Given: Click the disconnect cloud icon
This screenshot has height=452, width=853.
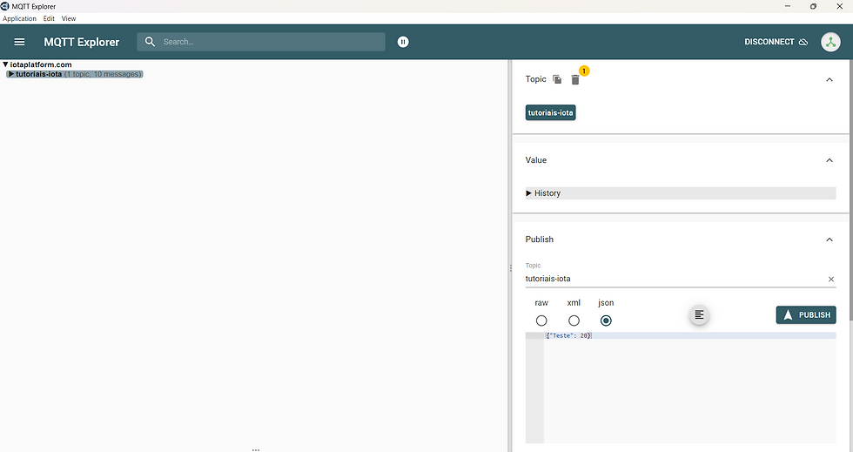Looking at the screenshot, I should click(x=803, y=42).
